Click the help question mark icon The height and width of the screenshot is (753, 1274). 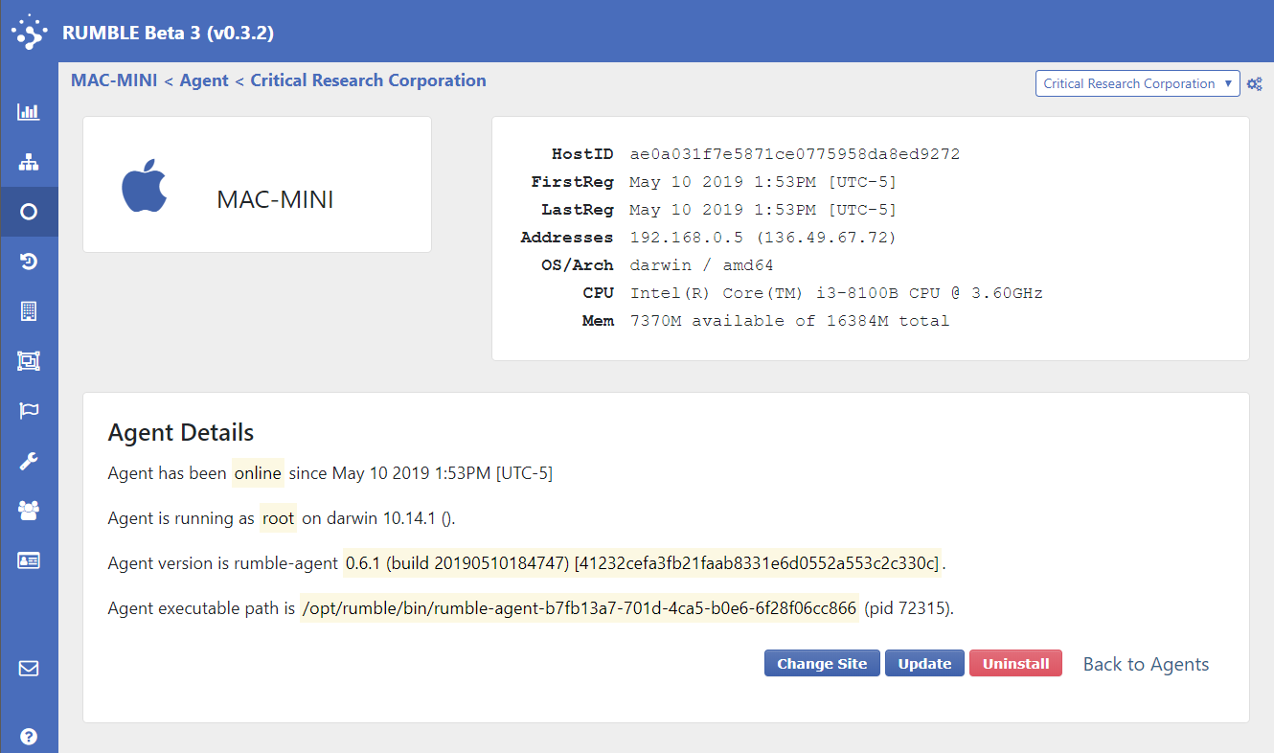coord(29,737)
